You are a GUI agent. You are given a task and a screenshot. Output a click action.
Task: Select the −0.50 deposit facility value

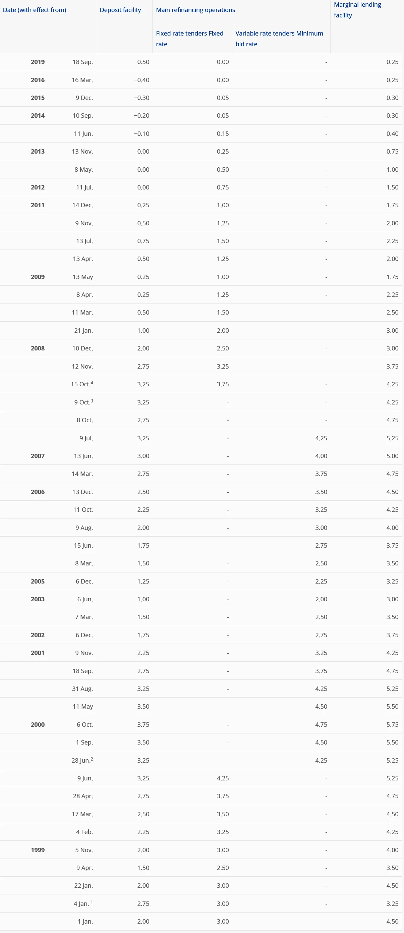[x=141, y=62]
